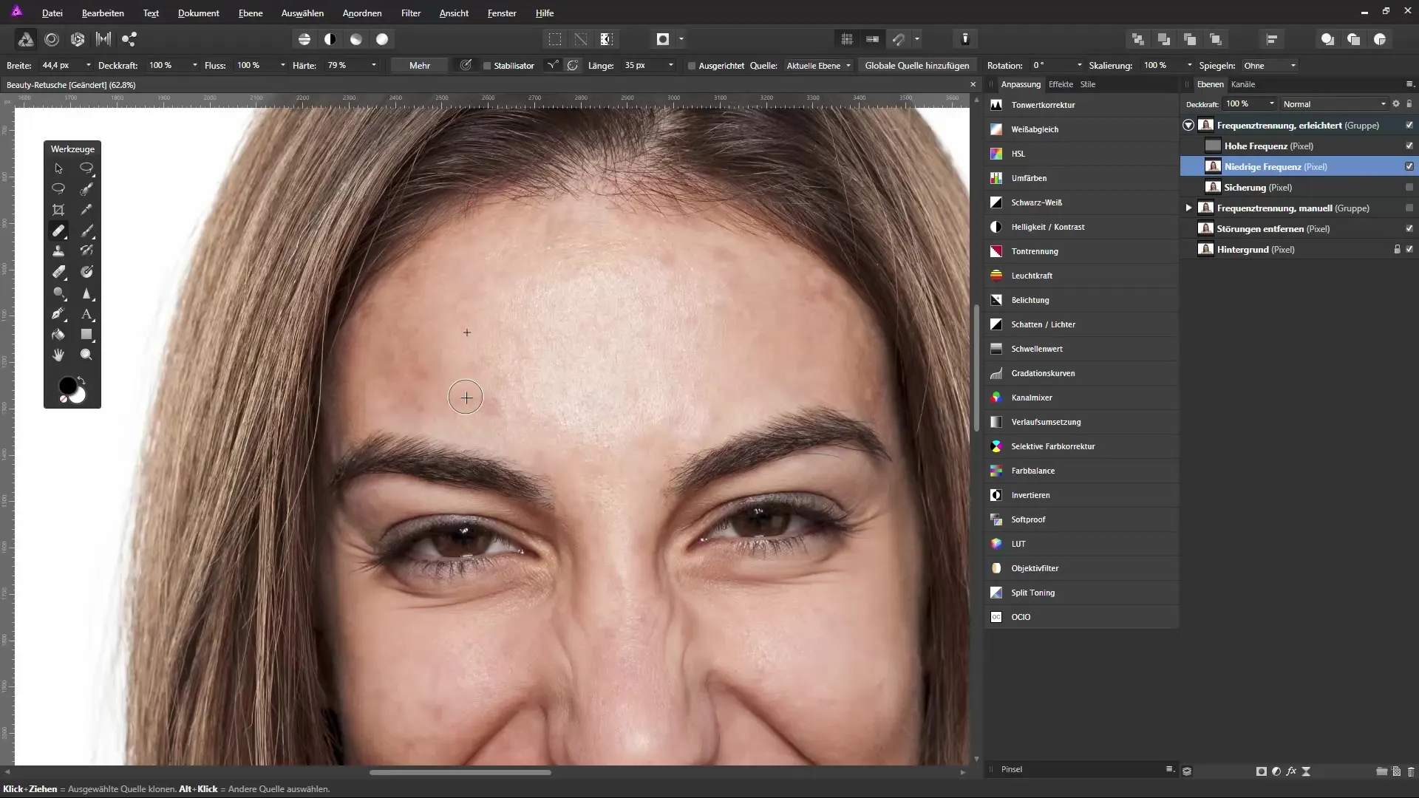This screenshot has height=798, width=1419.
Task: Add layer effects fx icon
Action: tap(1291, 771)
